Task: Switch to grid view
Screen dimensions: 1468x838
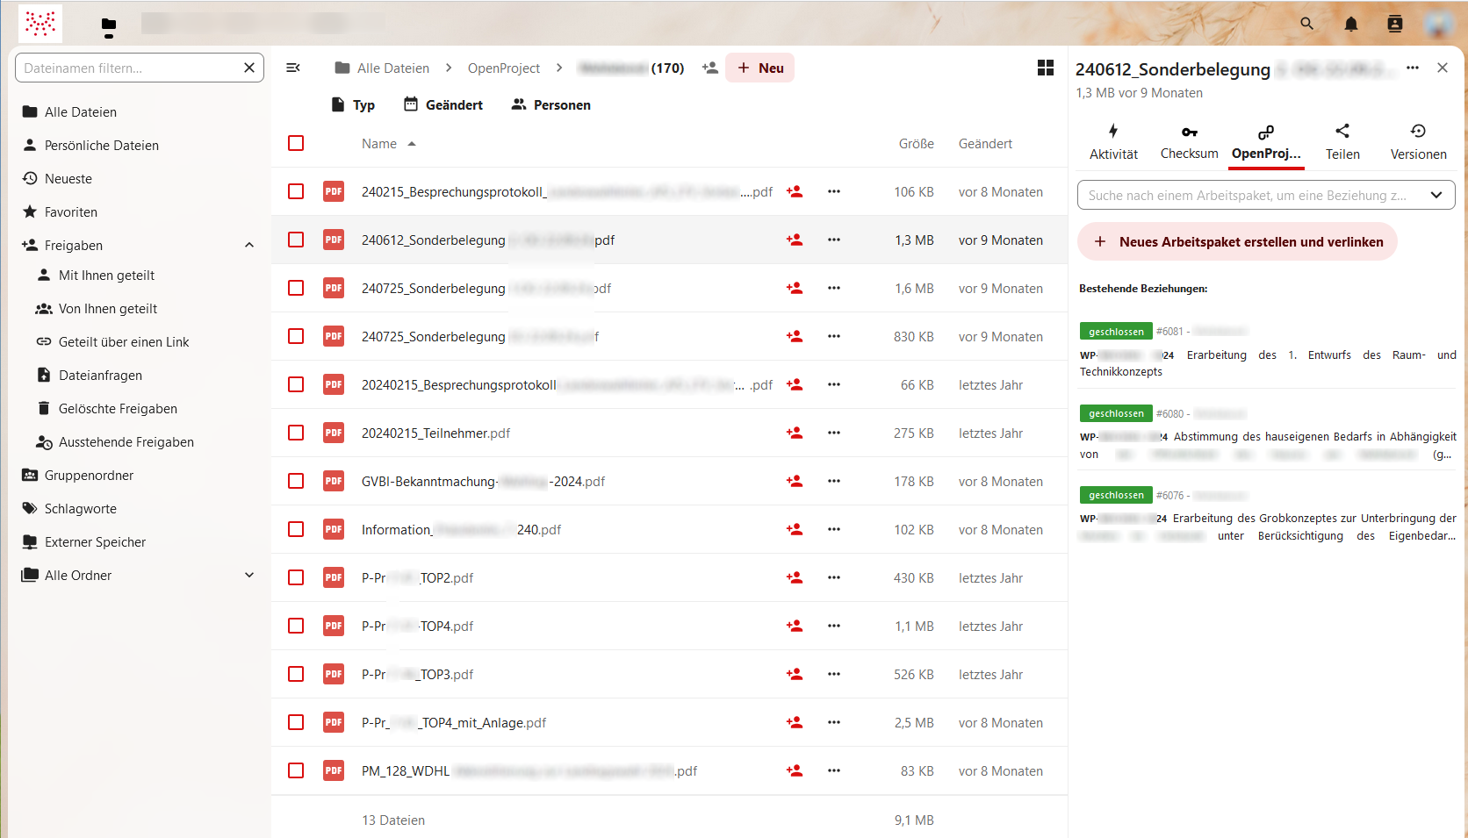Action: coord(1045,68)
